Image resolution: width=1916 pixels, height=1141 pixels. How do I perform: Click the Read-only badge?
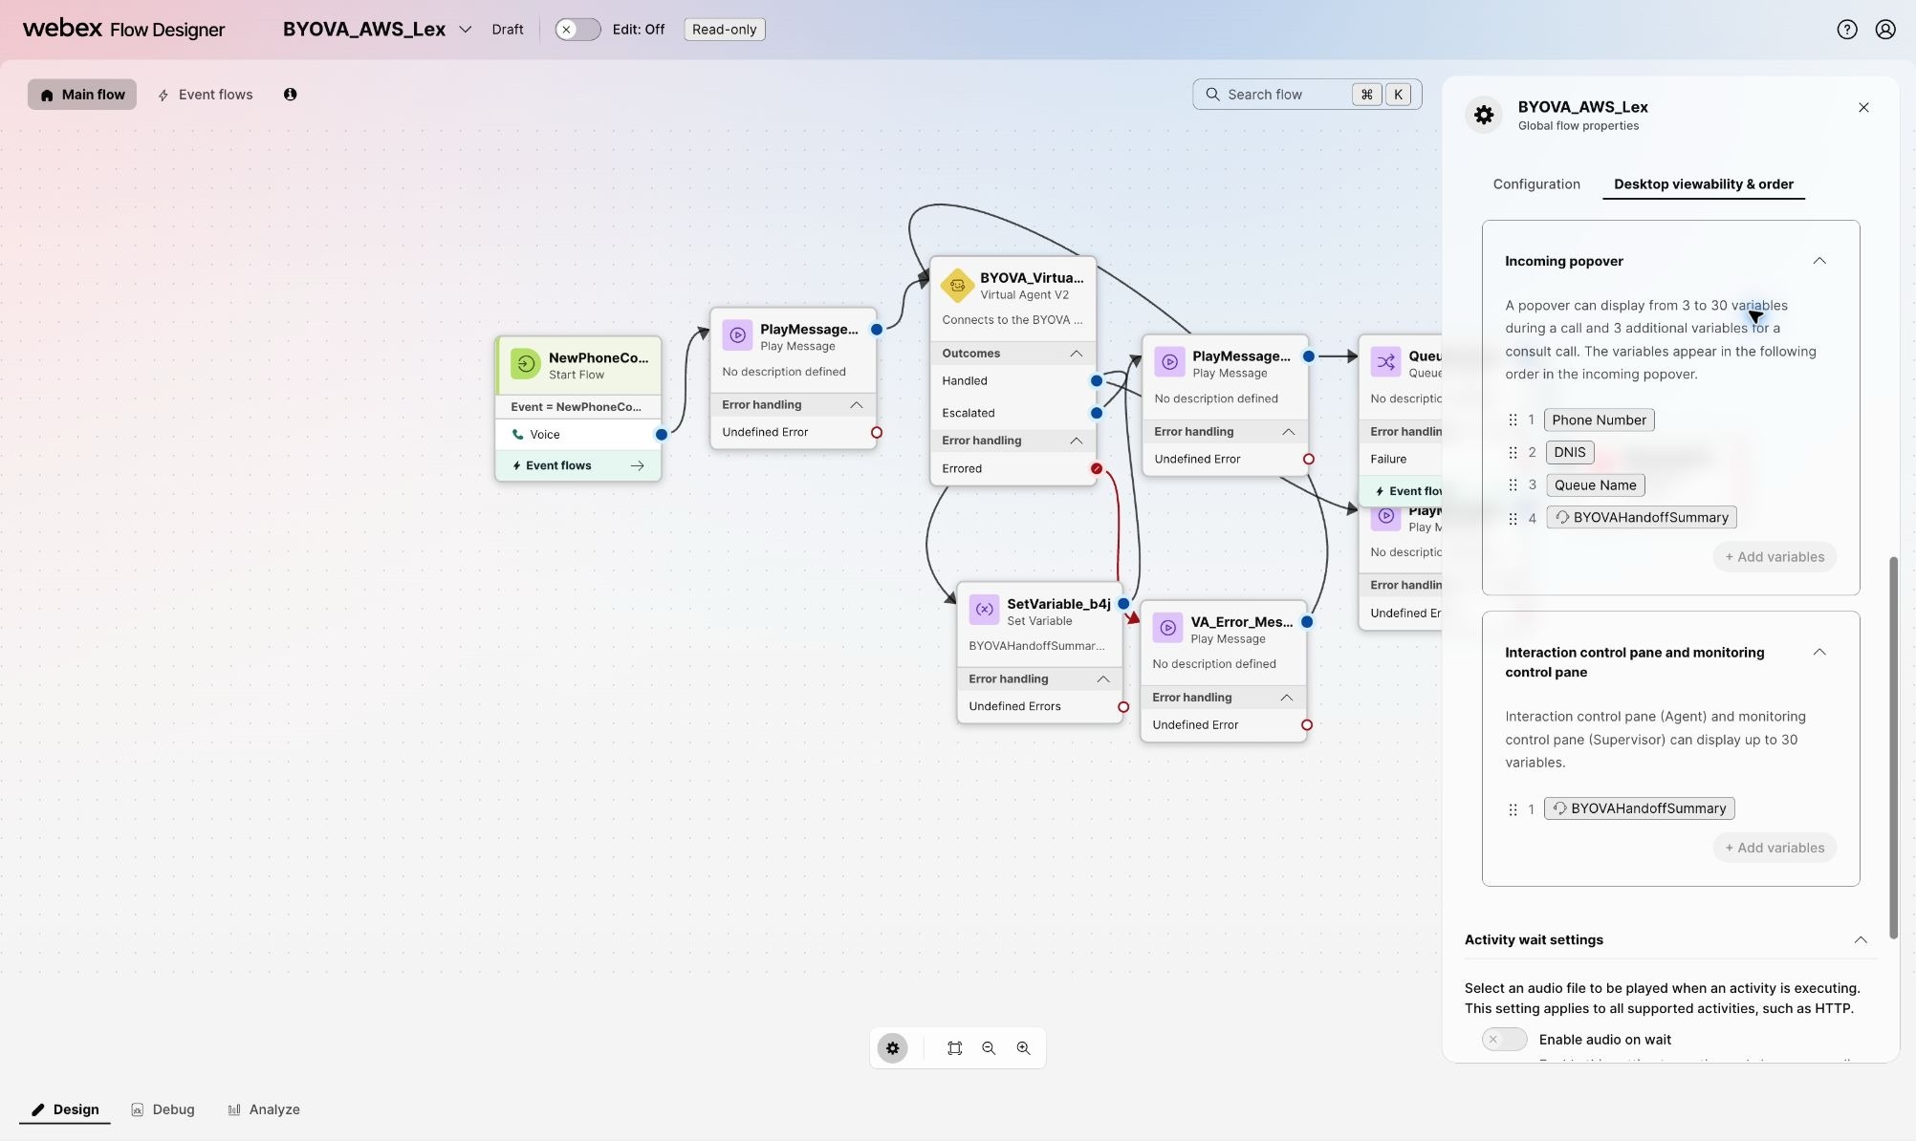pos(724,30)
